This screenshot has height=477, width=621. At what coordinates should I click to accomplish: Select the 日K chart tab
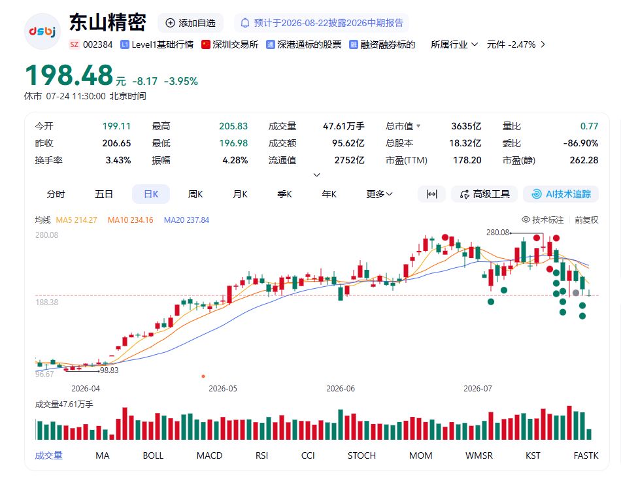tap(151, 194)
